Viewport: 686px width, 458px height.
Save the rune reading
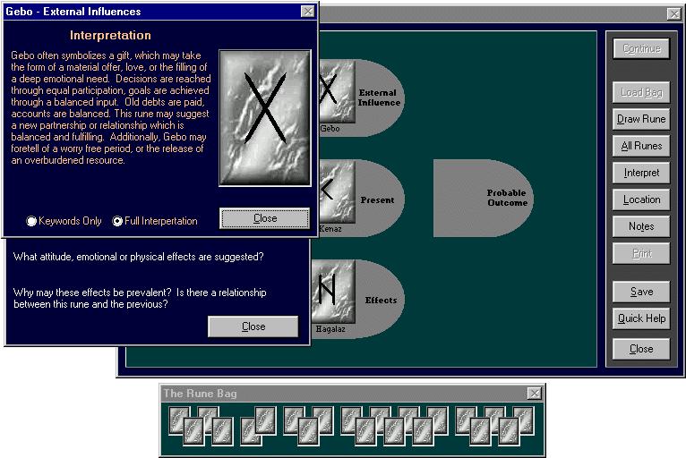coord(641,292)
